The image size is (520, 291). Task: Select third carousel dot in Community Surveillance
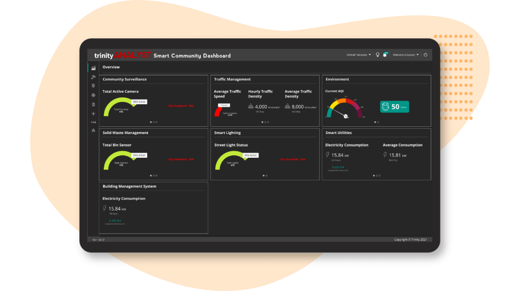coord(157,122)
